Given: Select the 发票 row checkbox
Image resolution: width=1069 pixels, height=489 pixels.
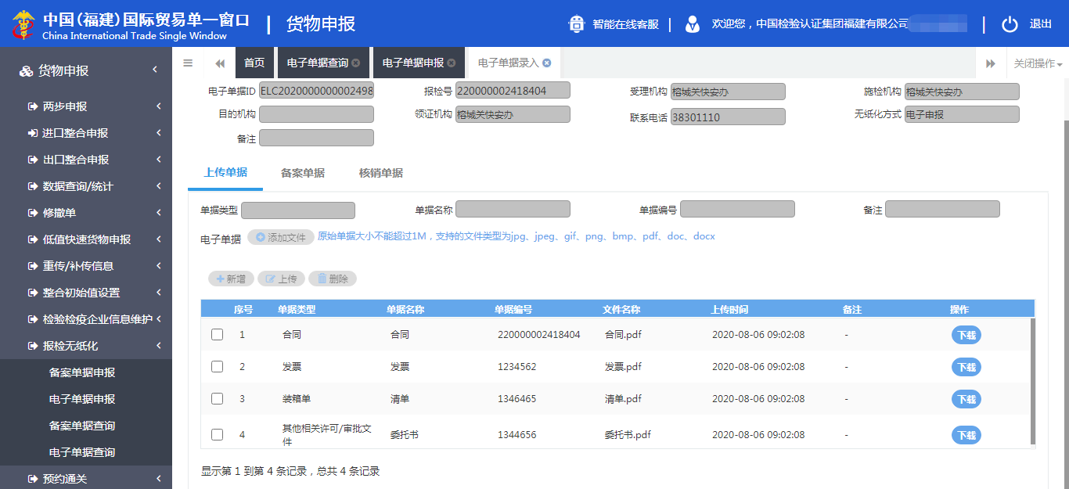Looking at the screenshot, I should click(218, 366).
